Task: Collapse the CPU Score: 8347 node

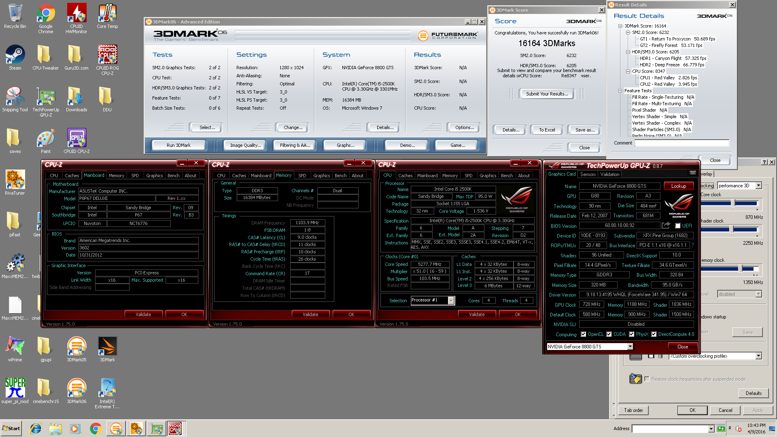Action: click(628, 71)
